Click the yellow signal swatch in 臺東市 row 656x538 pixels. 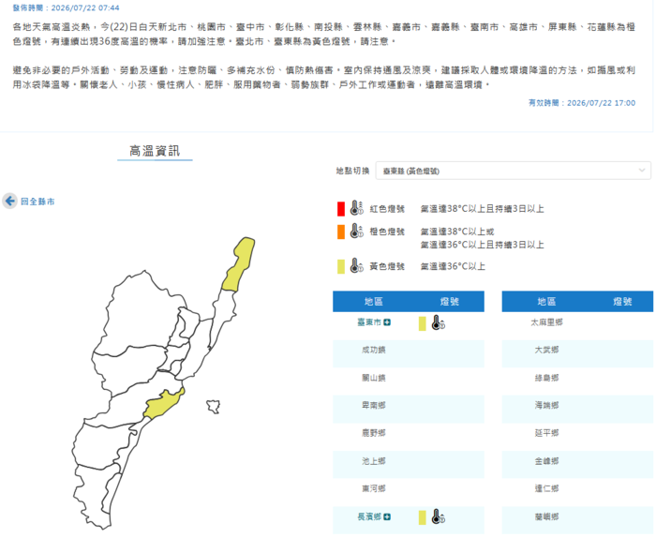tap(422, 323)
